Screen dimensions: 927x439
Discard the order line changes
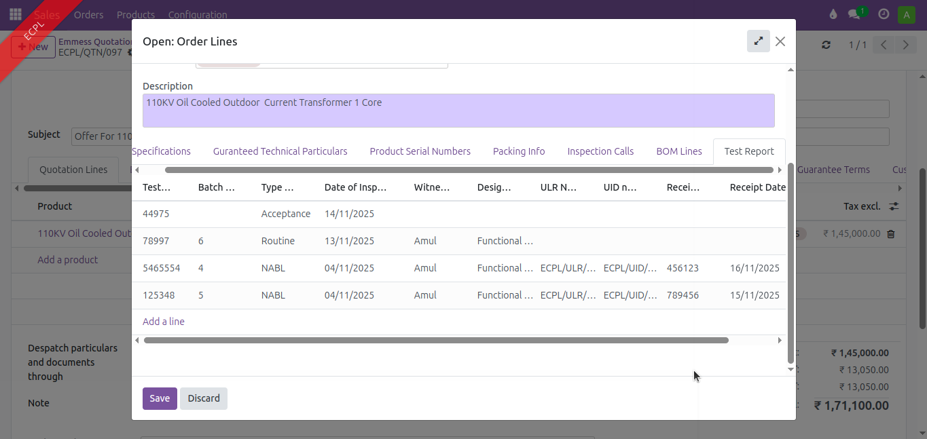(204, 398)
